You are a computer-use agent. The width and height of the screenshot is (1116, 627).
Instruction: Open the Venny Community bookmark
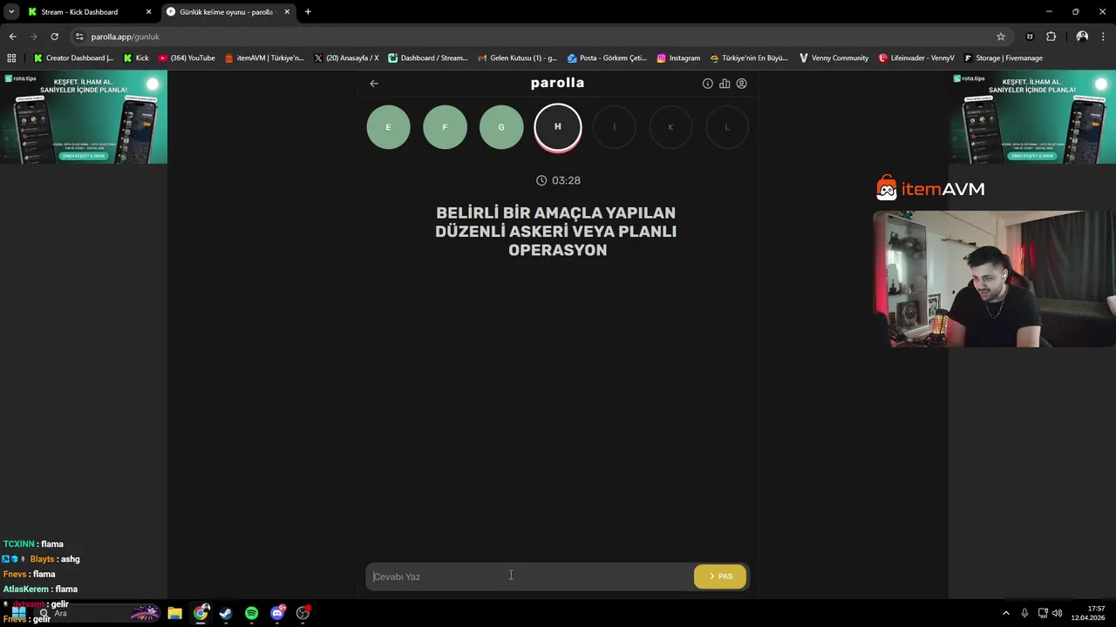pyautogui.click(x=834, y=58)
